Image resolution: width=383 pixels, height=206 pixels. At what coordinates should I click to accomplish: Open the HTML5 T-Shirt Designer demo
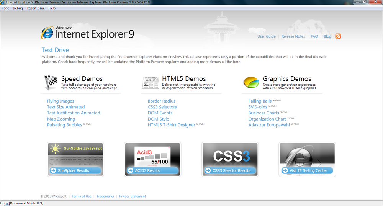point(172,125)
